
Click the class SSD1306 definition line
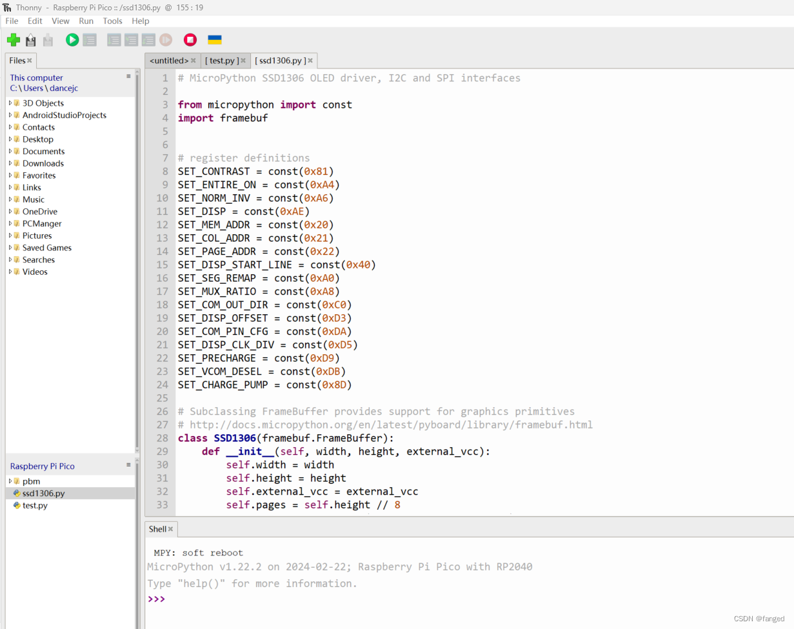286,438
